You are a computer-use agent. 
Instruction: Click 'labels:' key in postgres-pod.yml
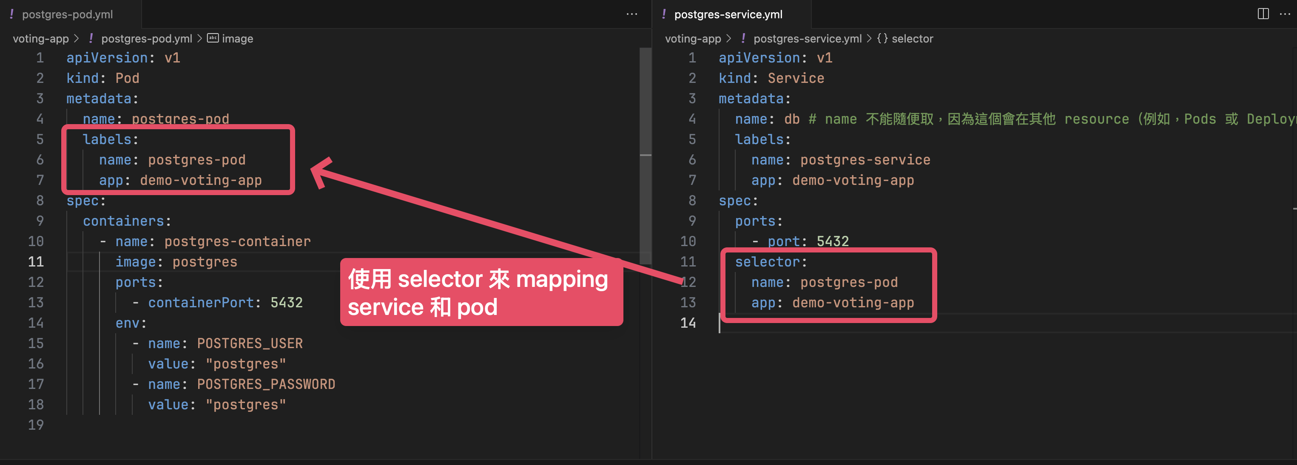(x=111, y=139)
